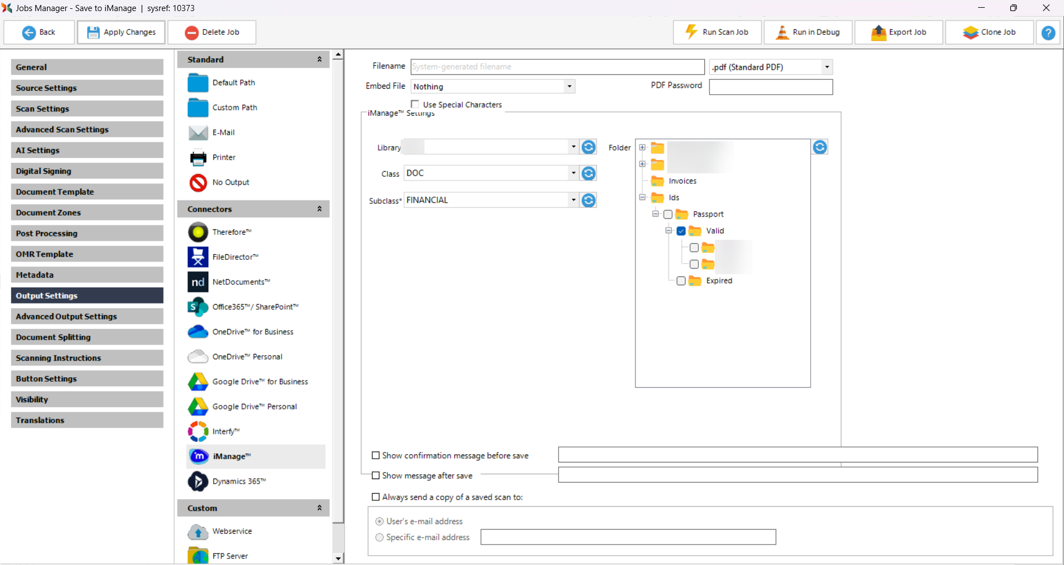Collapse the Connectors section

click(319, 209)
